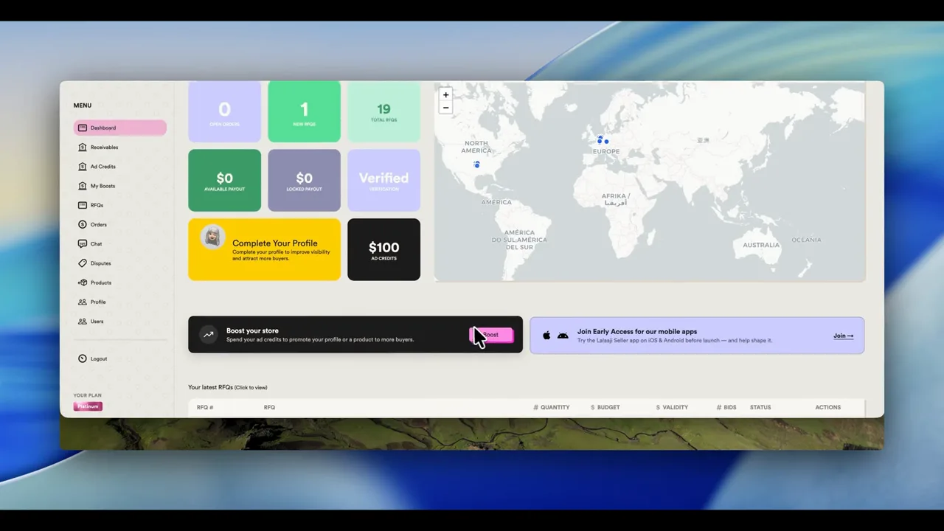Click the Europe map marker cluster
Viewport: 944px width, 531px height.
pyautogui.click(x=603, y=140)
